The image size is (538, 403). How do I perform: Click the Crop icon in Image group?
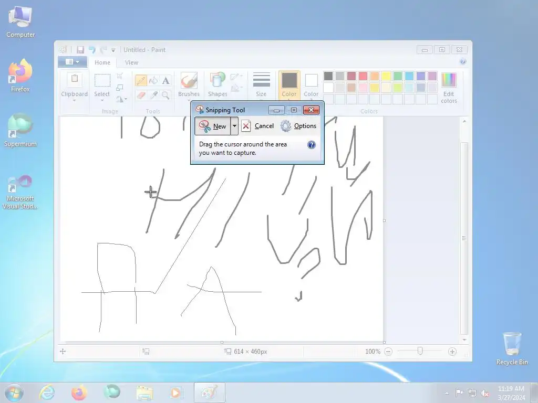tap(120, 76)
